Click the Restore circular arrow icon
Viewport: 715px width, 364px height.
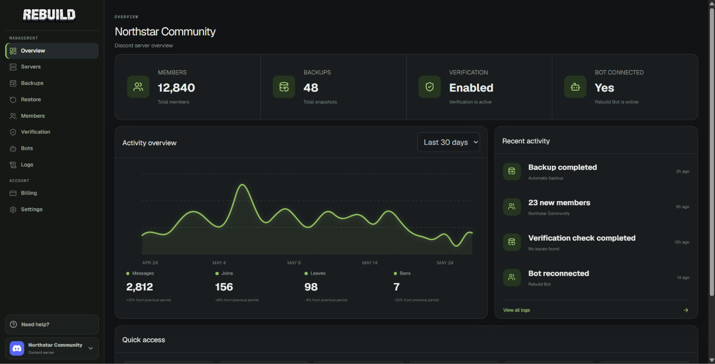[x=13, y=100]
